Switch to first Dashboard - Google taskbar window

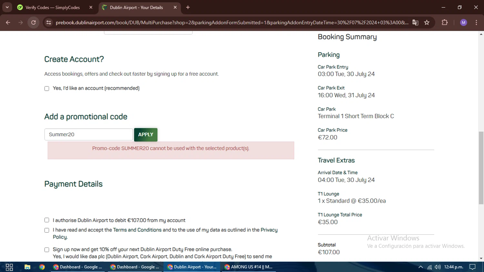(x=78, y=267)
